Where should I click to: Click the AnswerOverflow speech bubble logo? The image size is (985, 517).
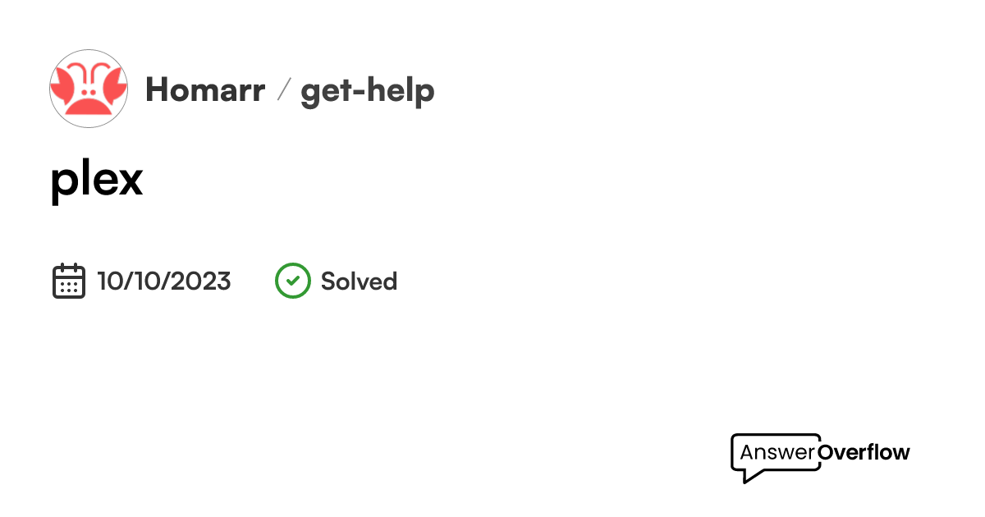776,456
